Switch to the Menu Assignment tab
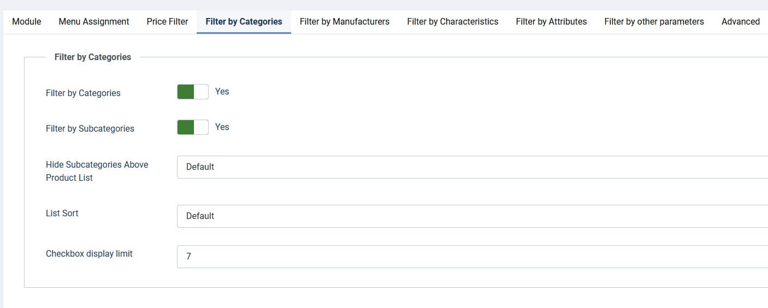The height and width of the screenshot is (308, 768). coord(94,22)
